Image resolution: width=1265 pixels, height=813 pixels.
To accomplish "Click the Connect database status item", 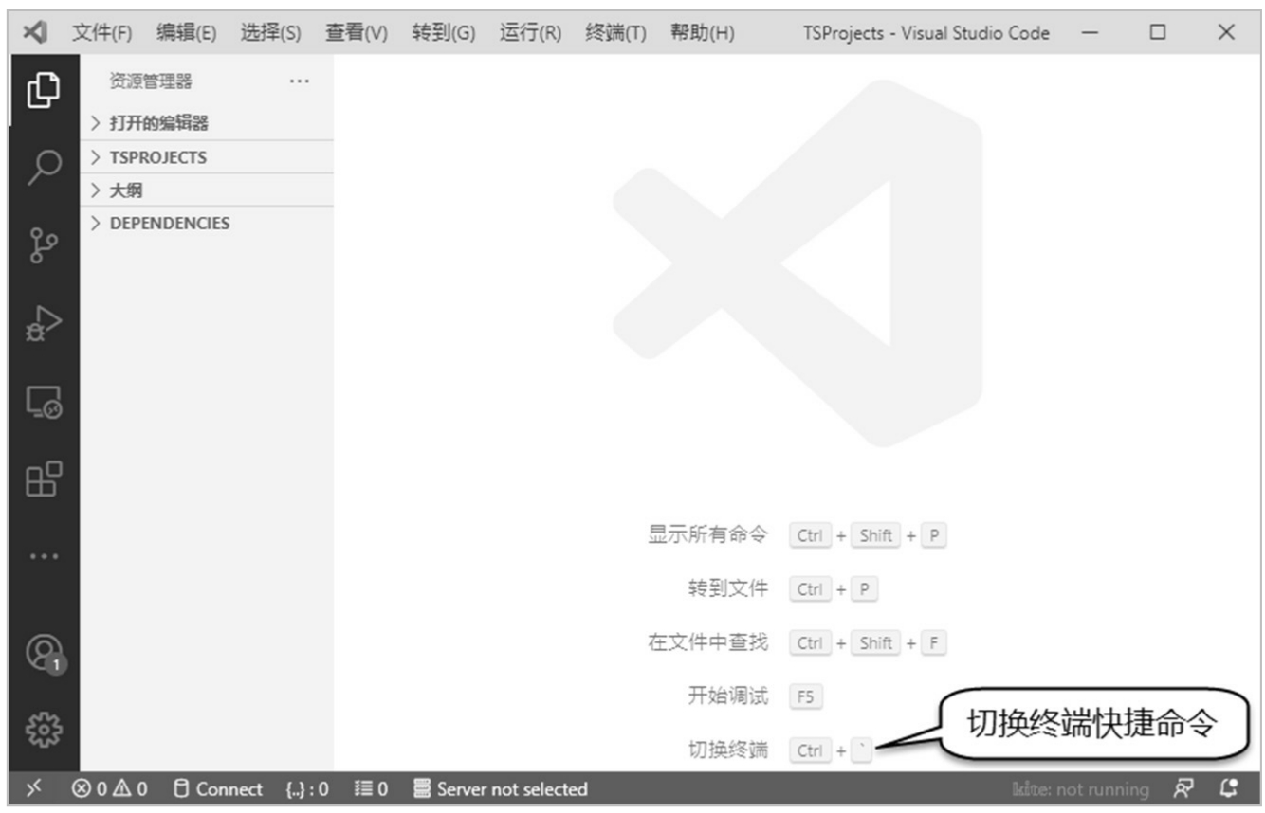I will [219, 788].
